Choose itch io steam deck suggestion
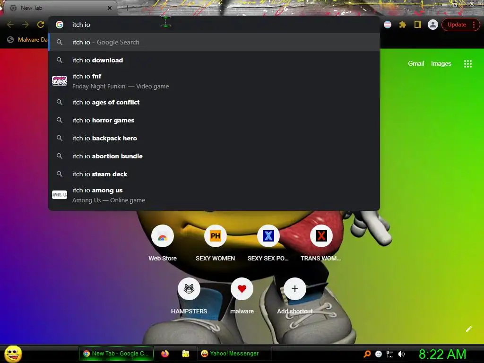The width and height of the screenshot is (484, 363). click(x=214, y=174)
